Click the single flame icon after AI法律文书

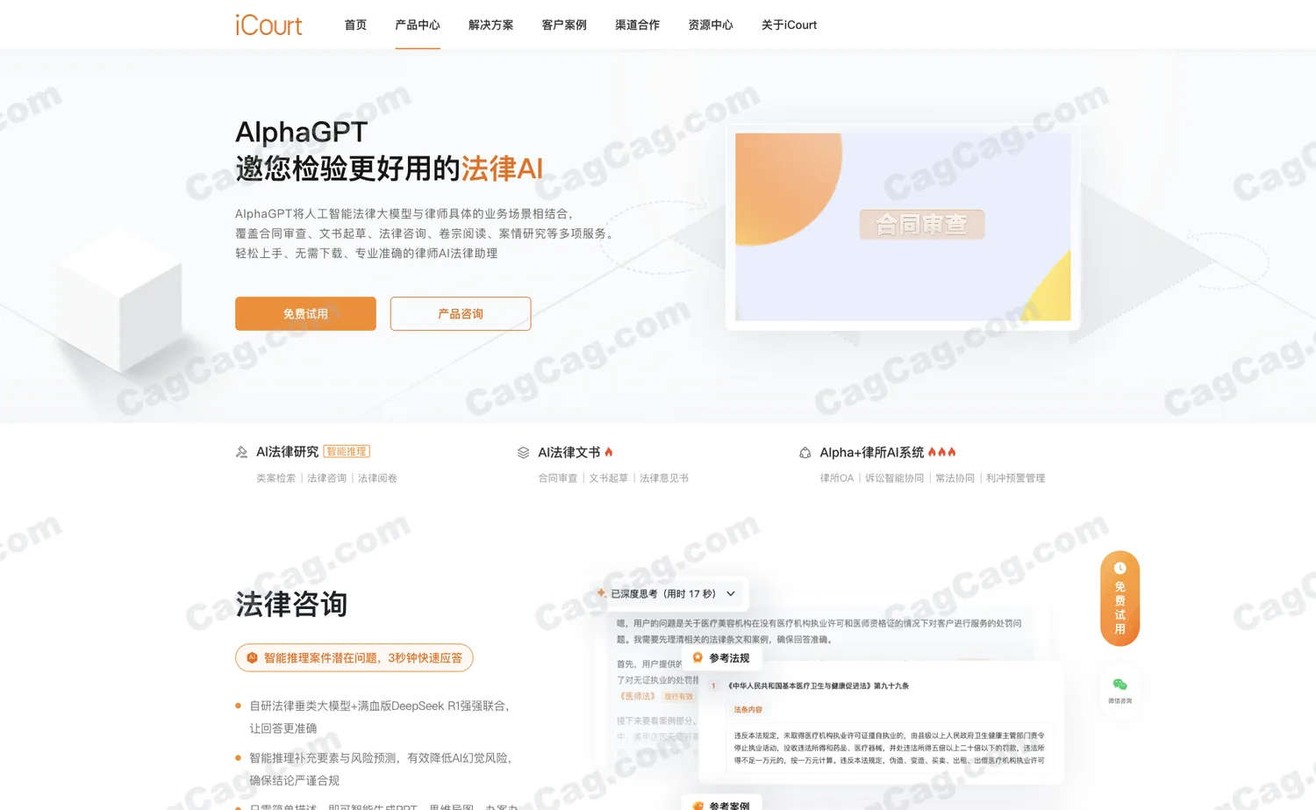click(609, 452)
